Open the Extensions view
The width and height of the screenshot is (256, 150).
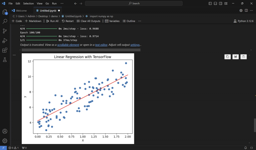pos(5,50)
